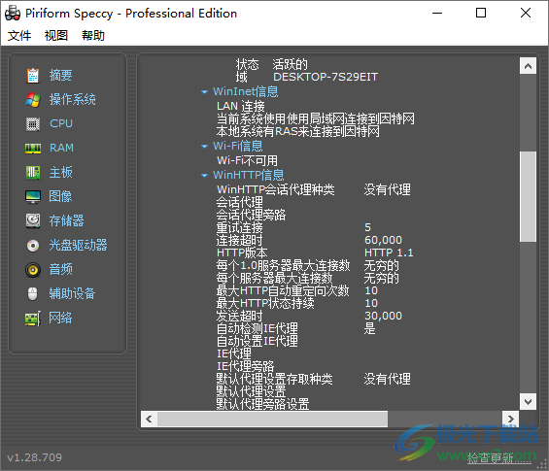The height and width of the screenshot is (471, 549).
Task: Click the Wi-Fi不可用 text
Action: click(x=247, y=160)
